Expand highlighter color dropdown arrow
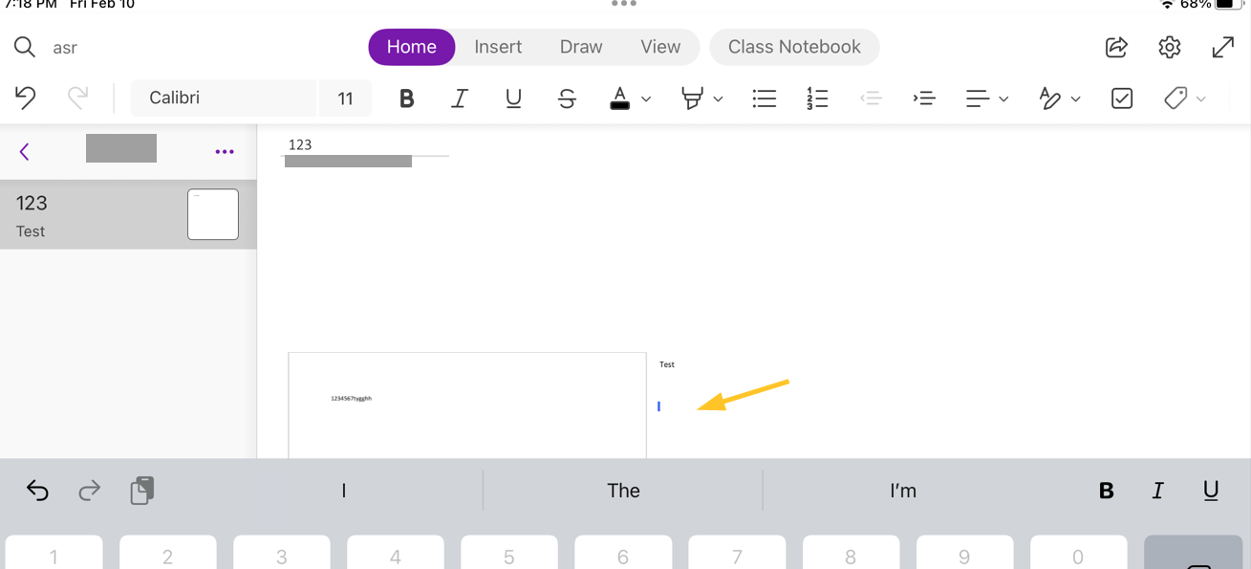The width and height of the screenshot is (1251, 569). coord(718,98)
